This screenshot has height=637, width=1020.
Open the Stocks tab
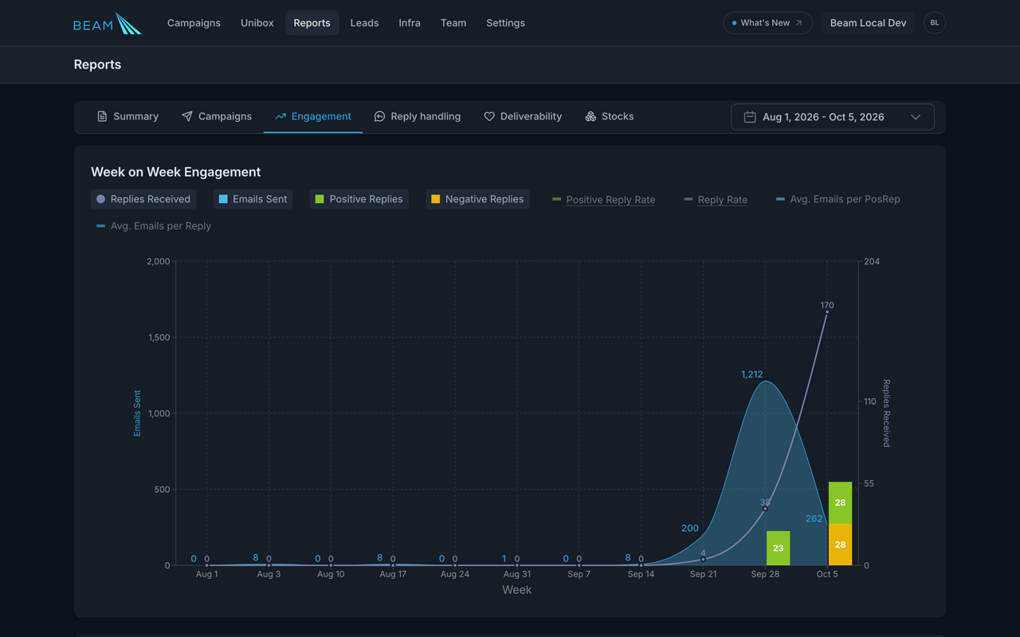[610, 116]
